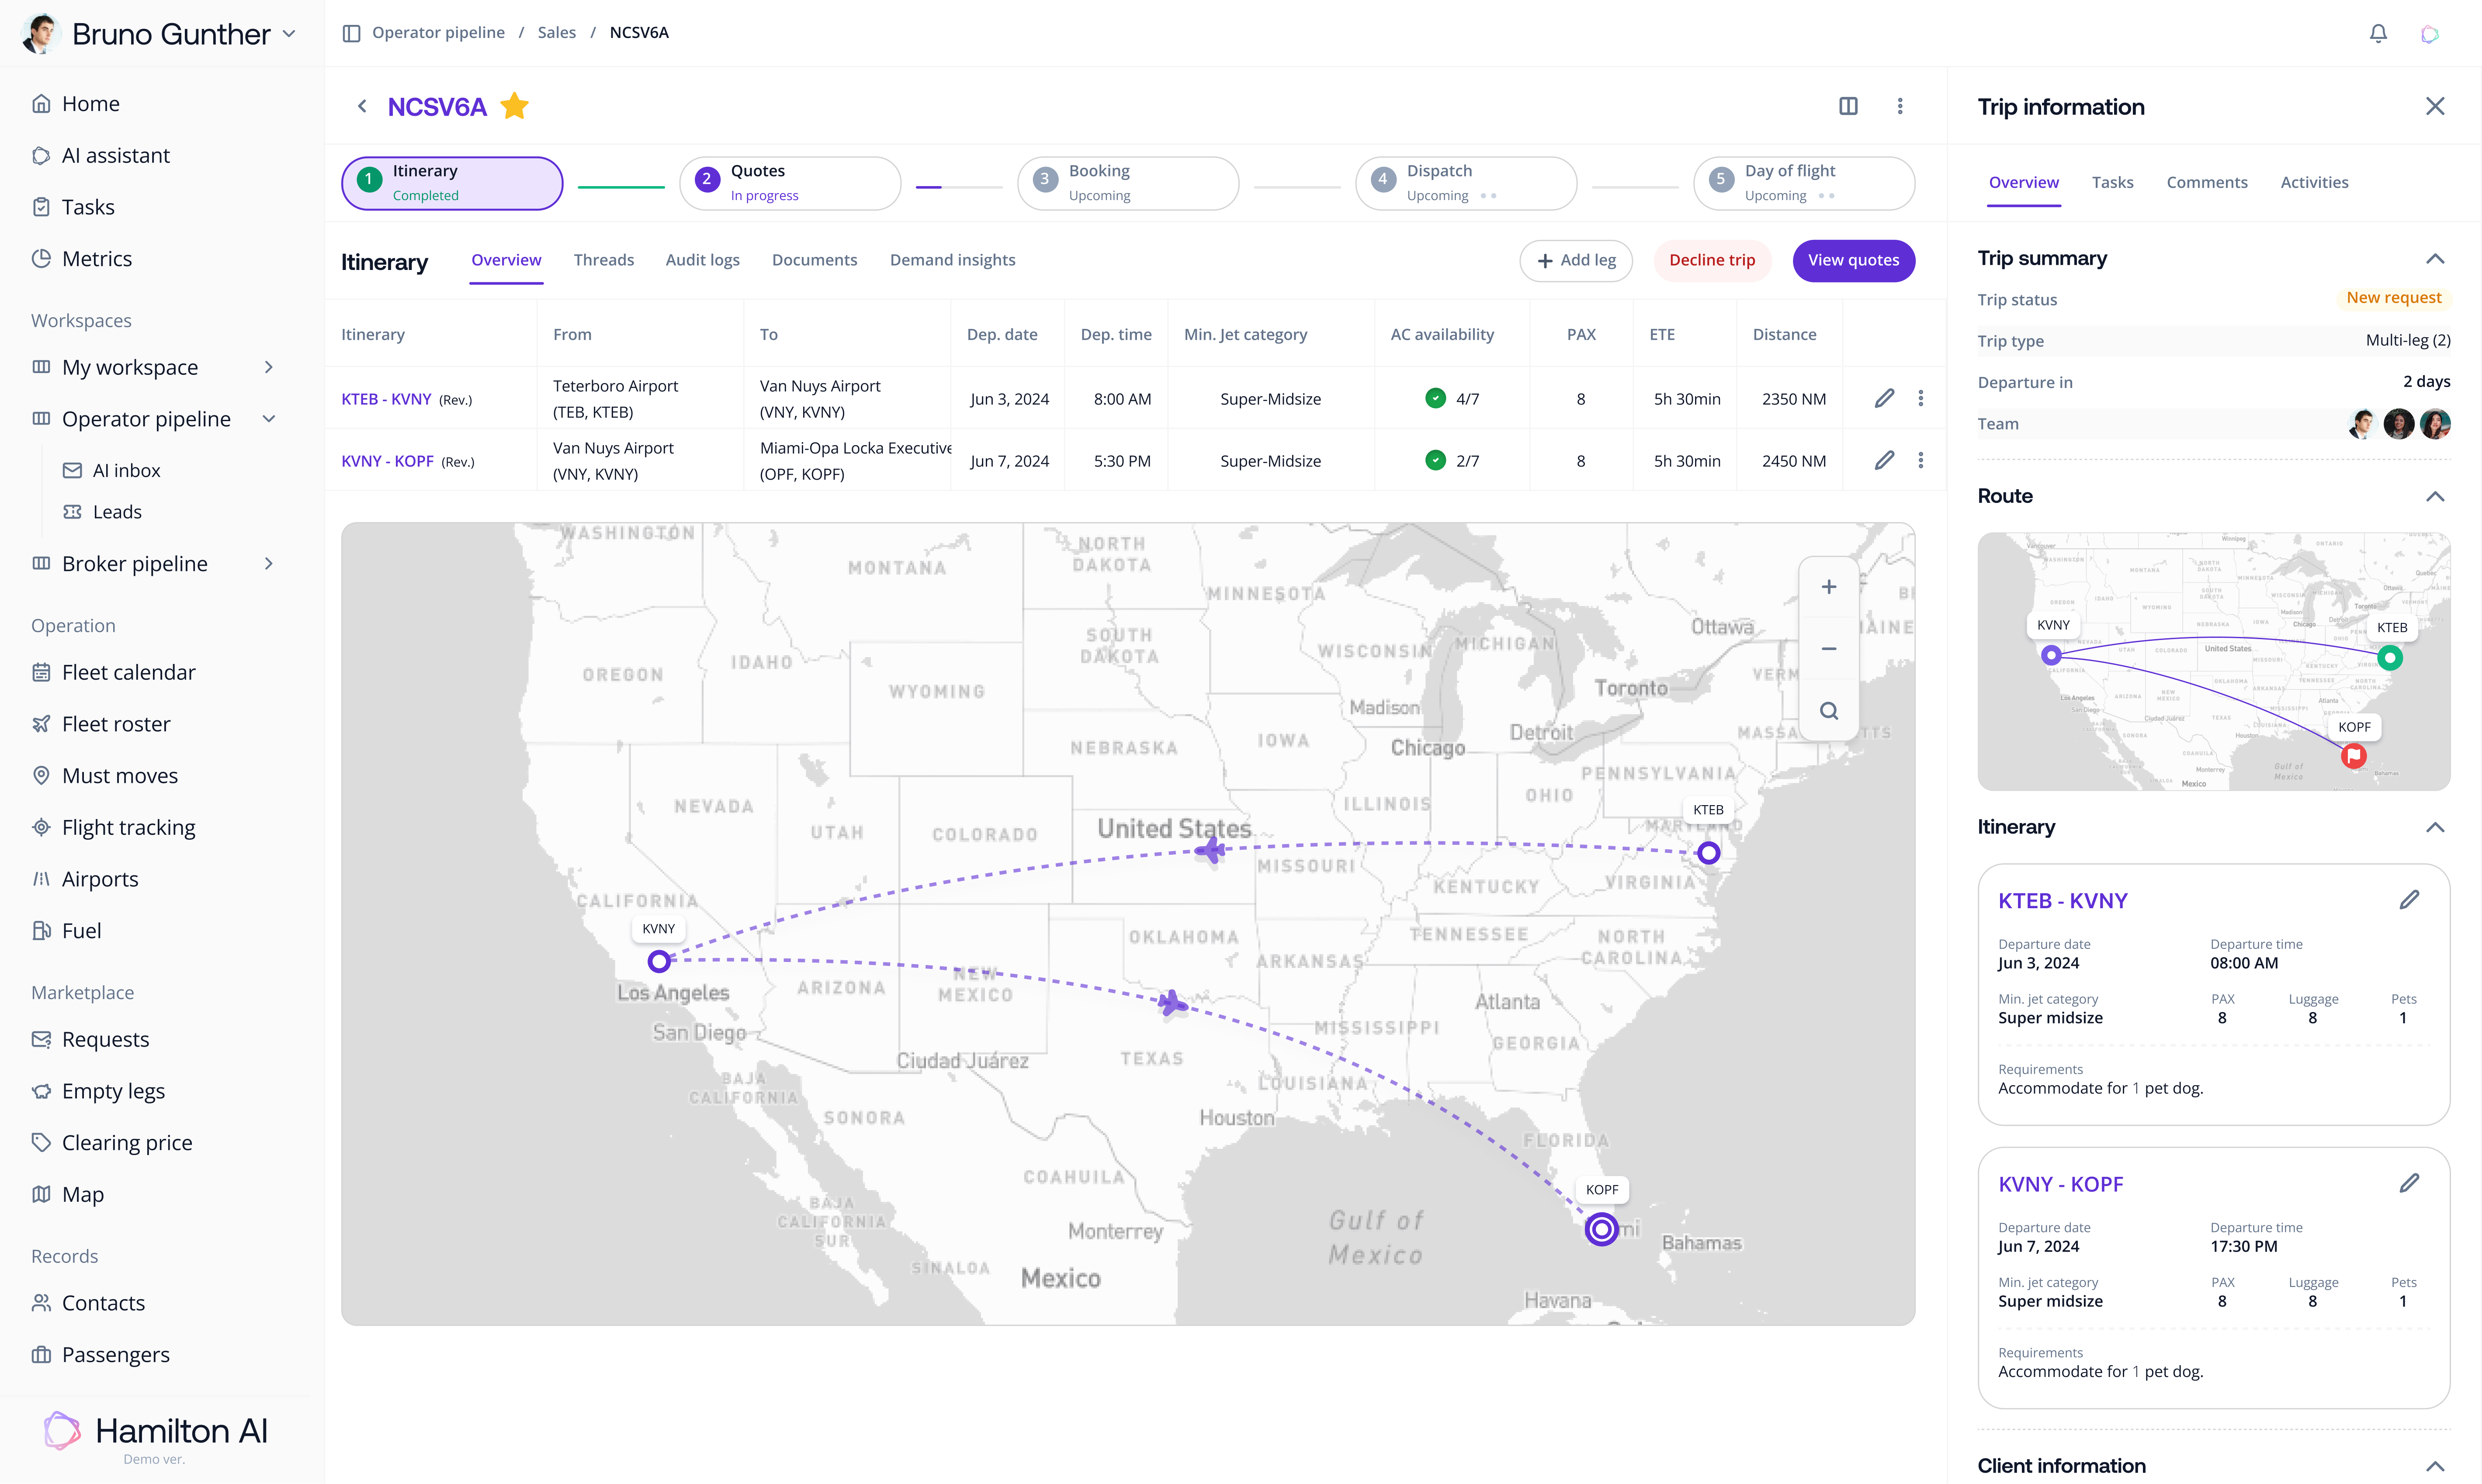Open Fleet roster

pyautogui.click(x=102, y=724)
